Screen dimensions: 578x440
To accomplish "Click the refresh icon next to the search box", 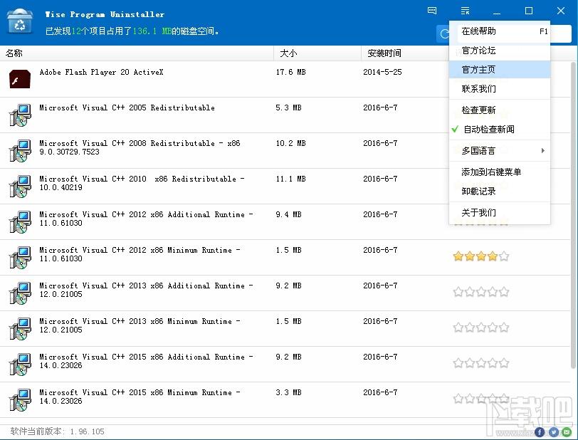I will click(444, 34).
